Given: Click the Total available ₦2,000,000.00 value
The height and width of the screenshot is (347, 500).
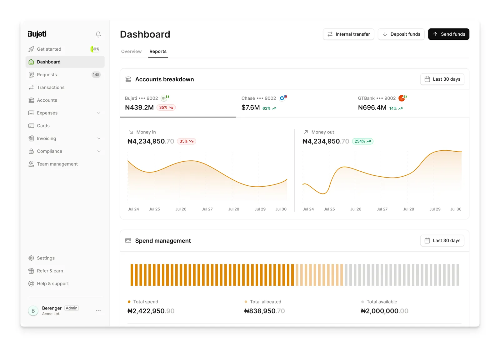Looking at the screenshot, I should point(384,311).
